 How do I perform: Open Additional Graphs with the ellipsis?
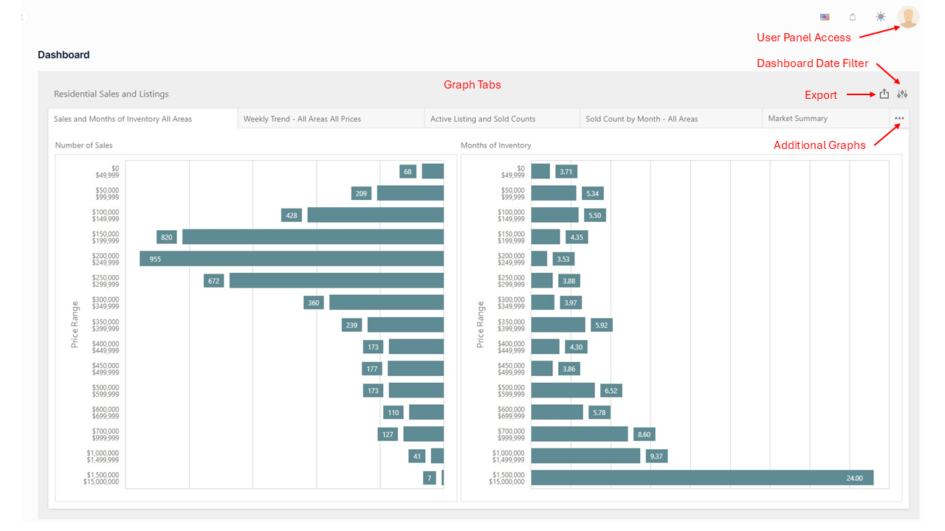pyautogui.click(x=899, y=118)
